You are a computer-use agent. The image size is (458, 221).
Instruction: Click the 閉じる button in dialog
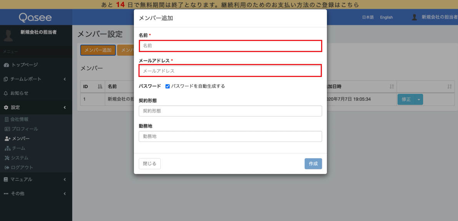tap(150, 164)
